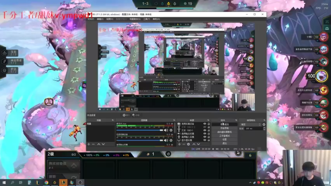Lock the 显示器采集 source
Screen dimensions: 331x186
(x=209, y=140)
